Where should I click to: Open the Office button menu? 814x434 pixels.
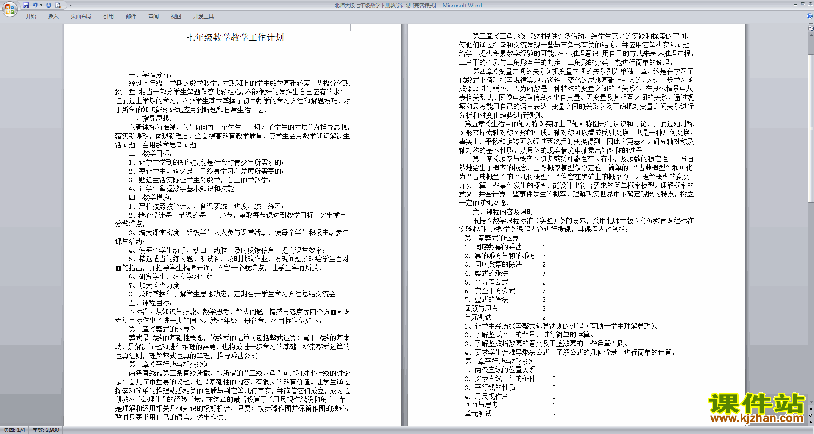tap(9, 8)
